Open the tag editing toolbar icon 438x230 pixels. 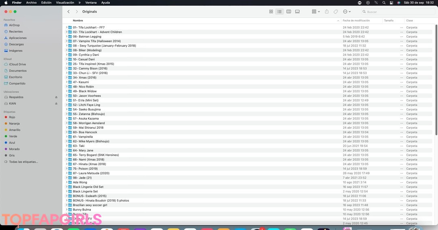(x=336, y=12)
